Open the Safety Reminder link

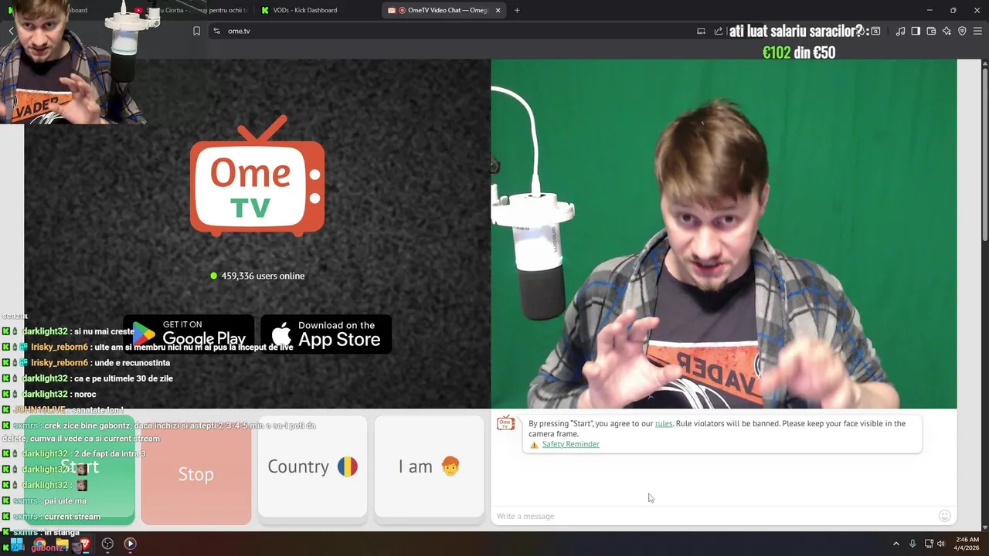pos(570,444)
